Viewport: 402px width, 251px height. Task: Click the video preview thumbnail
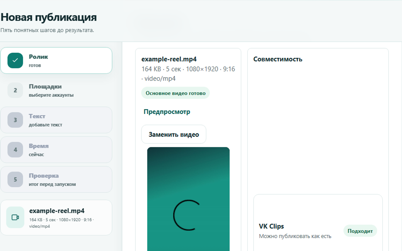(188, 199)
